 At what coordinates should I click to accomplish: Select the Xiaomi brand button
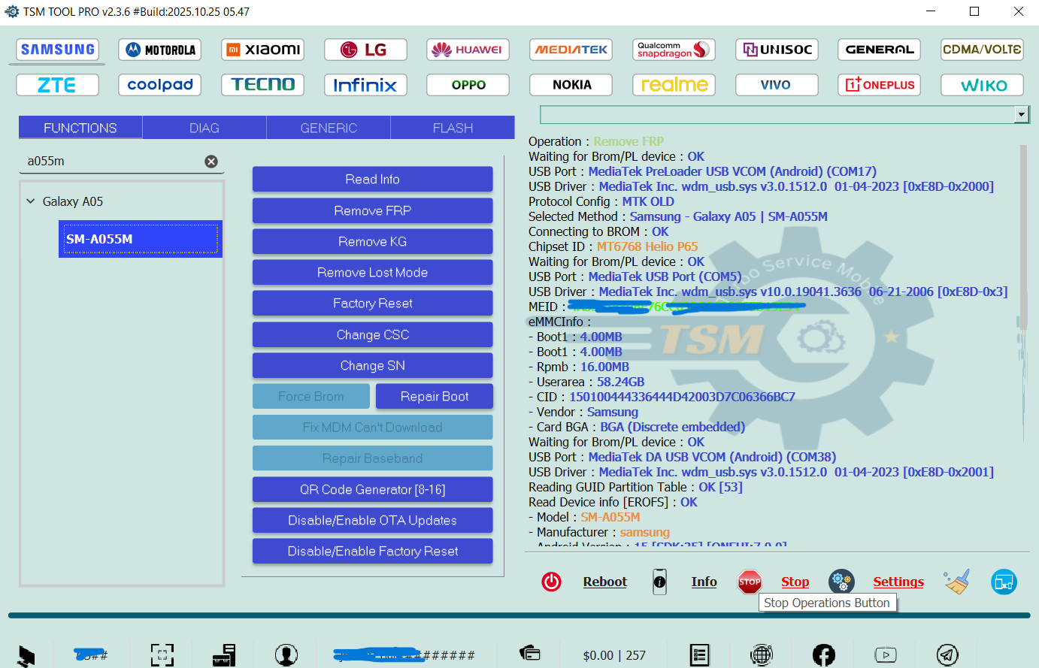(x=263, y=50)
